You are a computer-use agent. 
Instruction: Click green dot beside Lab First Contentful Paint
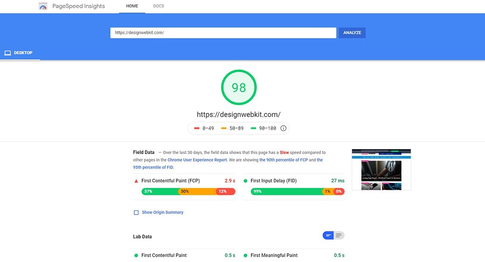click(136, 255)
